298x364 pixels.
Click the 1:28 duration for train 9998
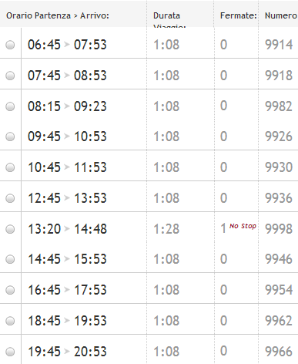click(166, 229)
